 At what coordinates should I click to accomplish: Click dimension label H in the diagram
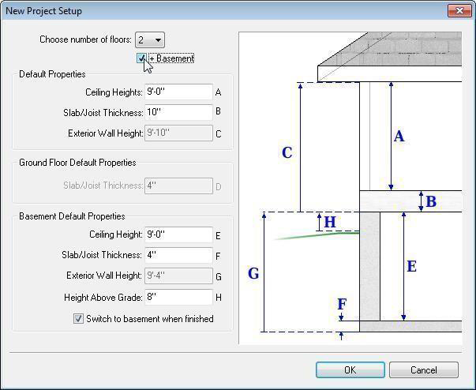point(330,223)
